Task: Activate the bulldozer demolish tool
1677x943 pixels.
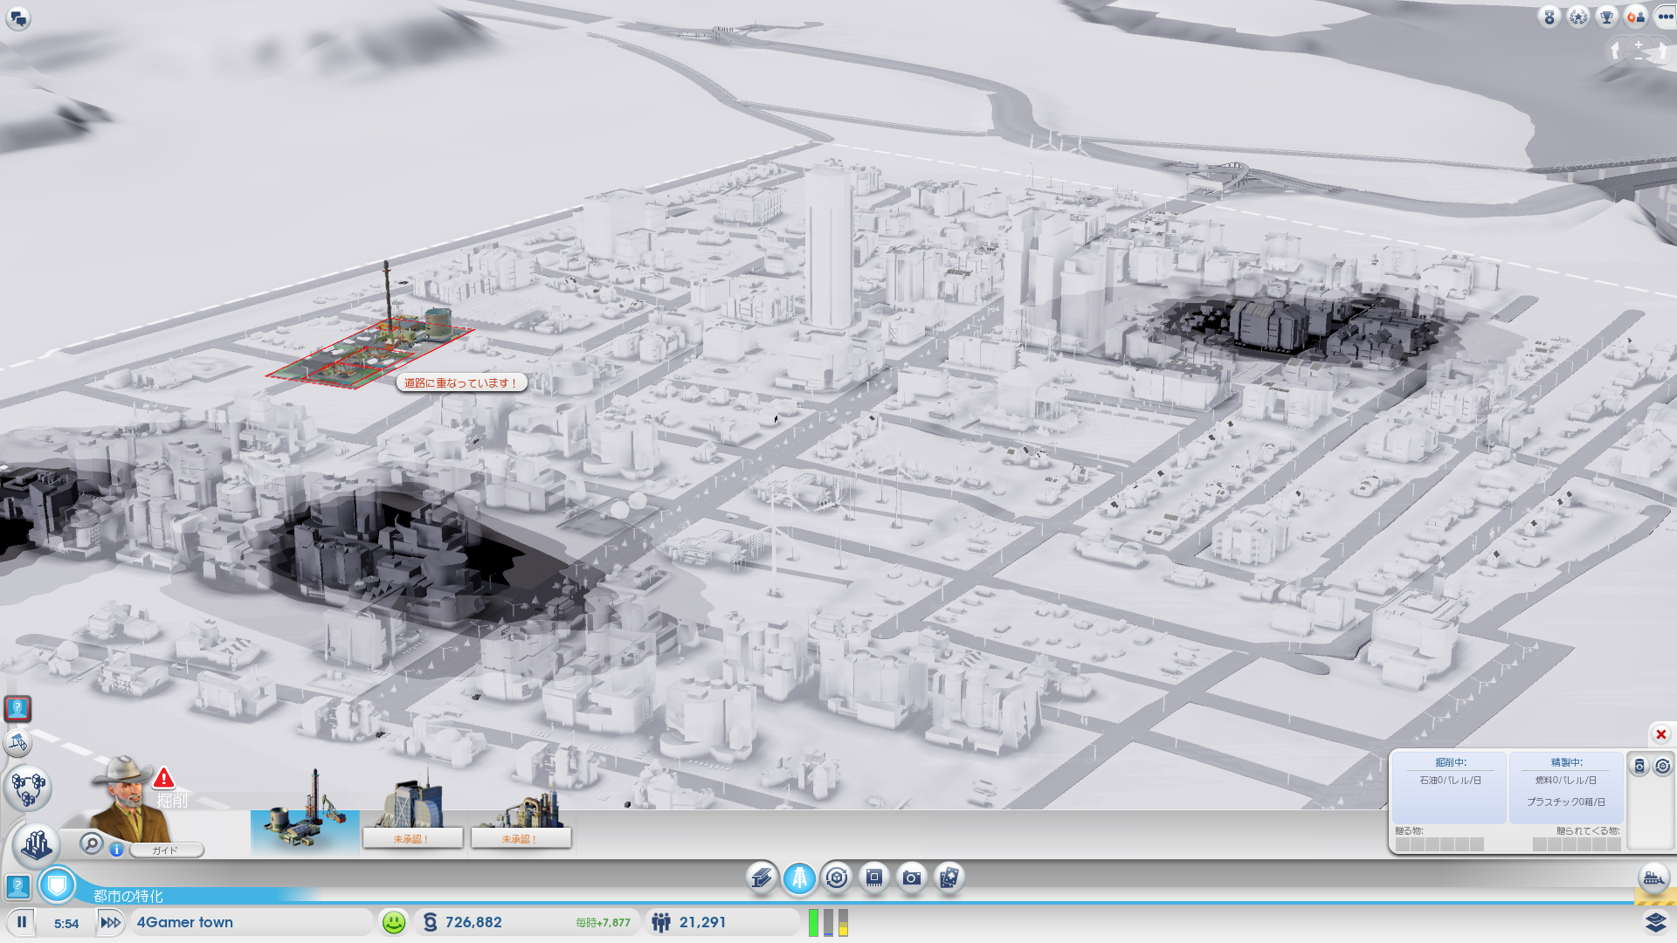Action: 1653,878
